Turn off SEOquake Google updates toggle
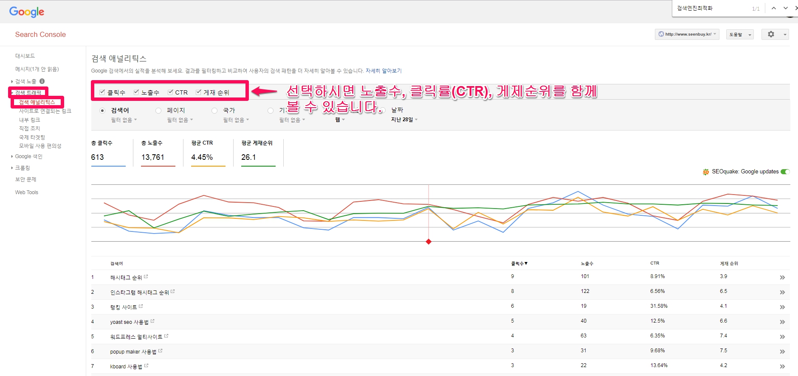The image size is (798, 376). [x=785, y=172]
